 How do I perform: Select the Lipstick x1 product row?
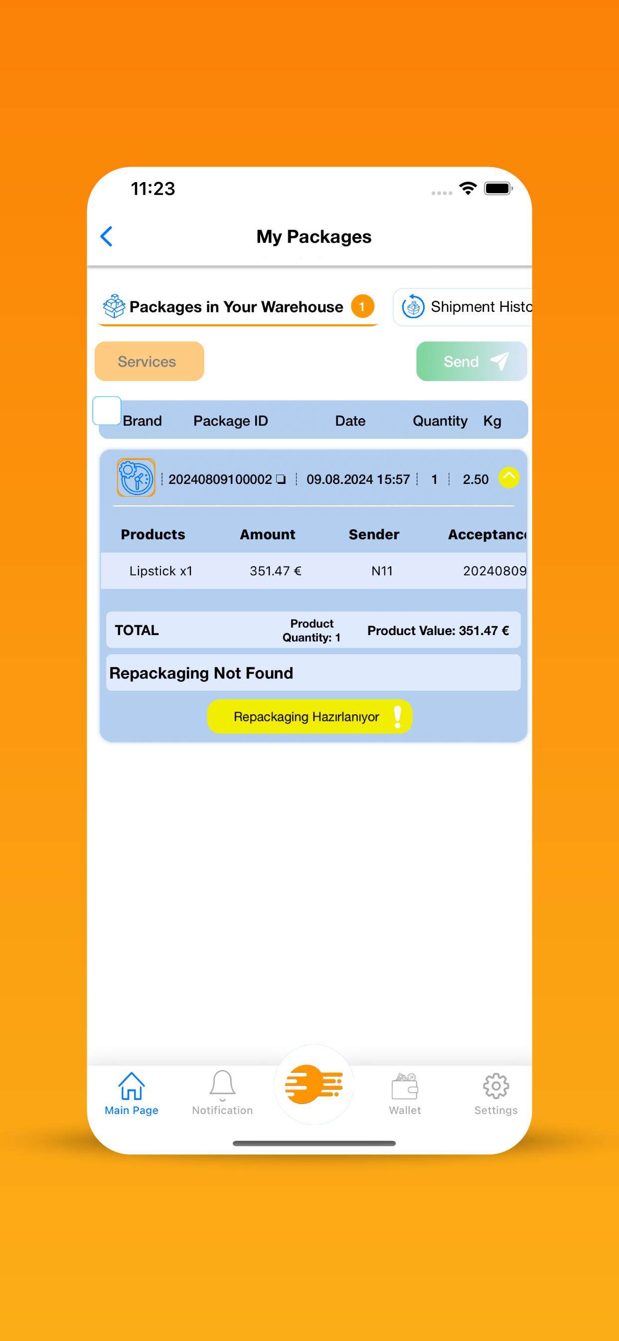[x=313, y=571]
